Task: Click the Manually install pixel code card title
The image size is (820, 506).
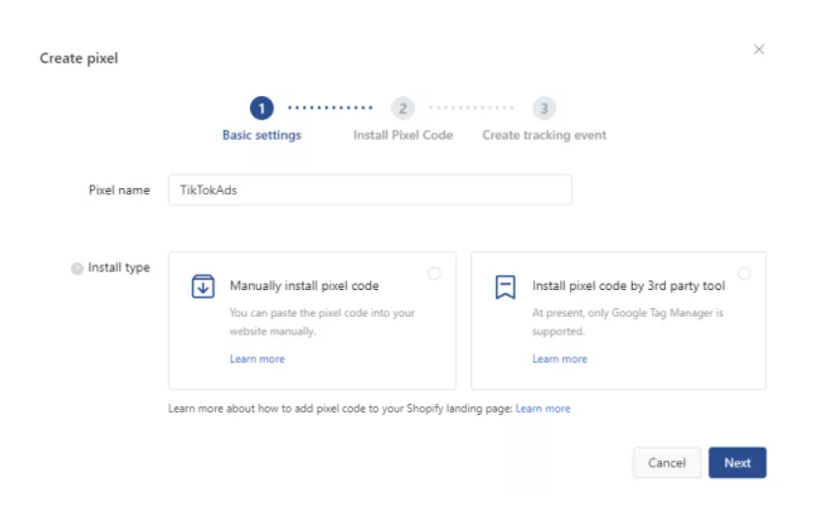Action: (x=304, y=286)
